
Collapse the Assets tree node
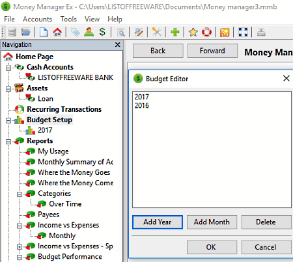(8, 89)
